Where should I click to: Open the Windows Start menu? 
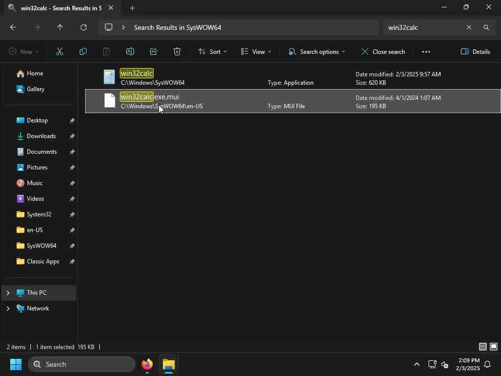(16, 364)
